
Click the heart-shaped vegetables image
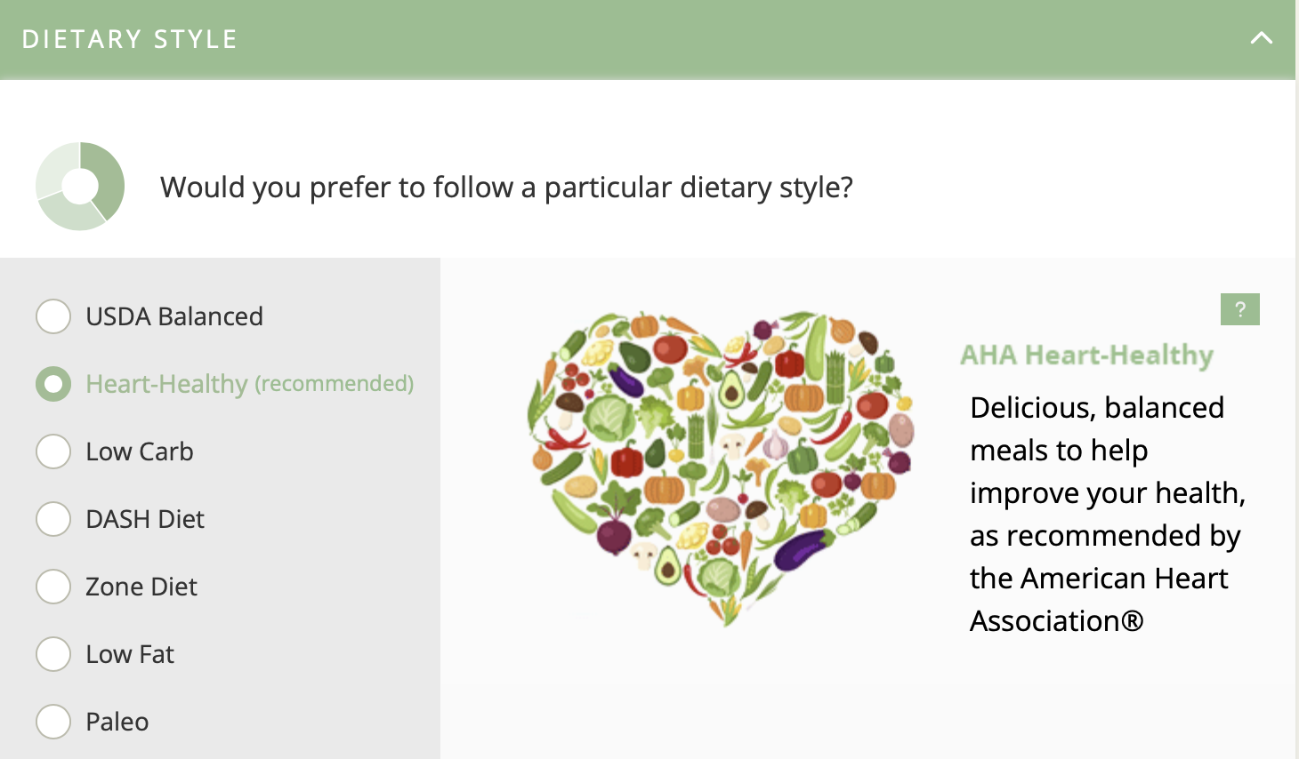[x=721, y=462]
